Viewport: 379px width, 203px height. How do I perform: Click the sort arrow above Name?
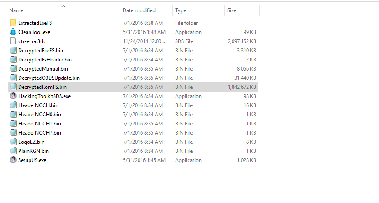point(63,6)
